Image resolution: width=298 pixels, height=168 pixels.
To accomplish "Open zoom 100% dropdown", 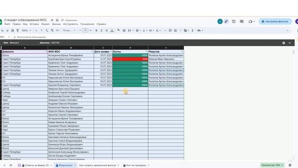I will tap(27, 30).
